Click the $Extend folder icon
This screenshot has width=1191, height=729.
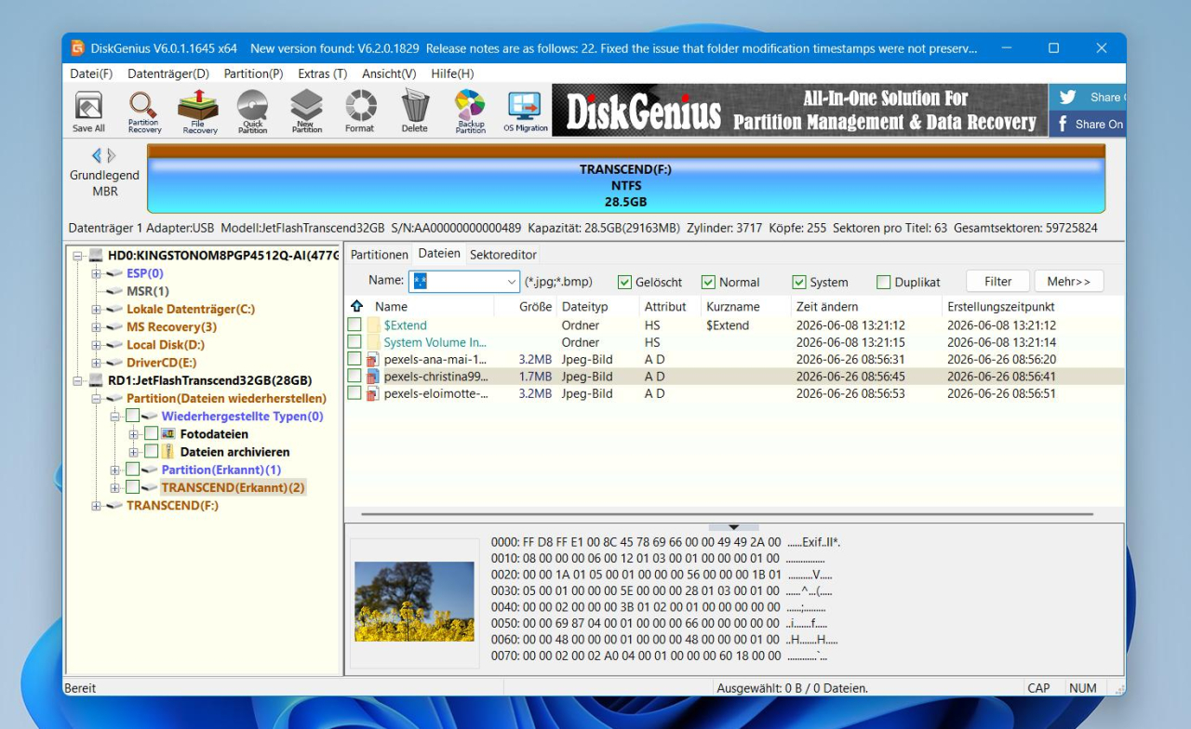click(373, 325)
